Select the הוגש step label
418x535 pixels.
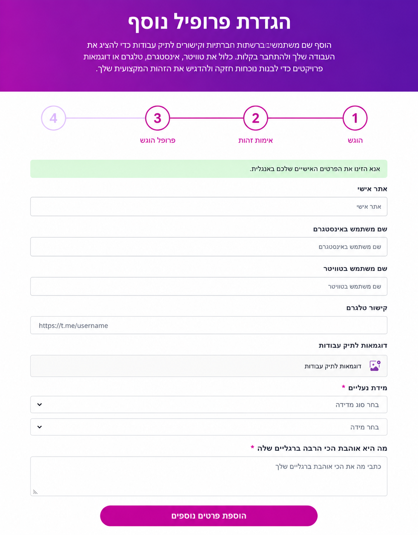click(x=355, y=140)
